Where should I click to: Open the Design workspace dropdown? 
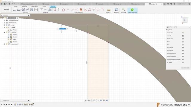(6, 10)
